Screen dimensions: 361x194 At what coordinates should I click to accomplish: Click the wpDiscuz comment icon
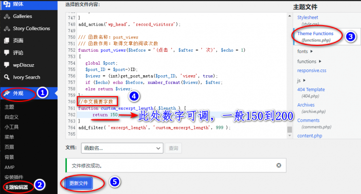pyautogui.click(x=7, y=65)
